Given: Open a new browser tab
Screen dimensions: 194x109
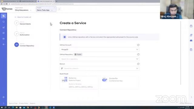Looking at the screenshot, I should (57, 1).
